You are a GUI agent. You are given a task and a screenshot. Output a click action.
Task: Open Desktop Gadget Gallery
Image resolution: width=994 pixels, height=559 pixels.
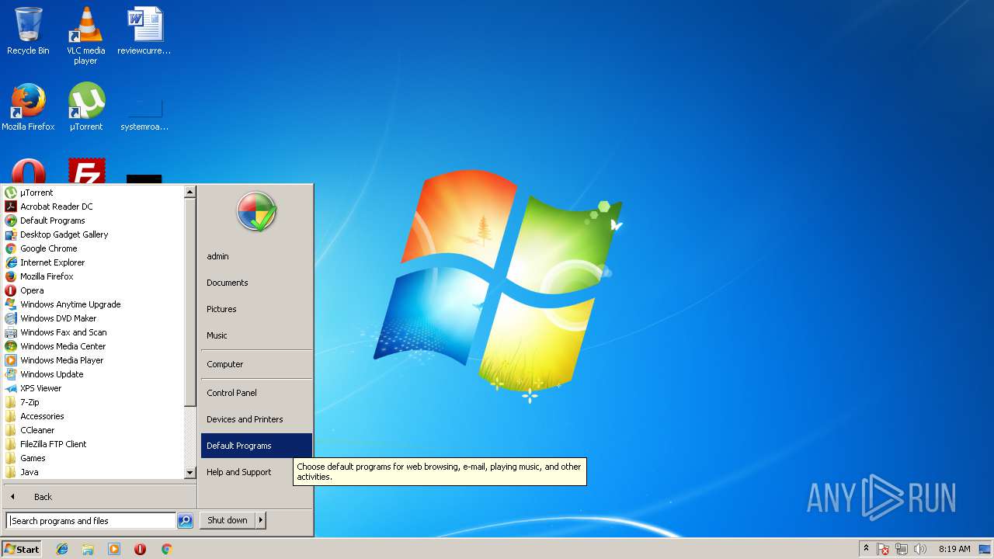point(94,234)
